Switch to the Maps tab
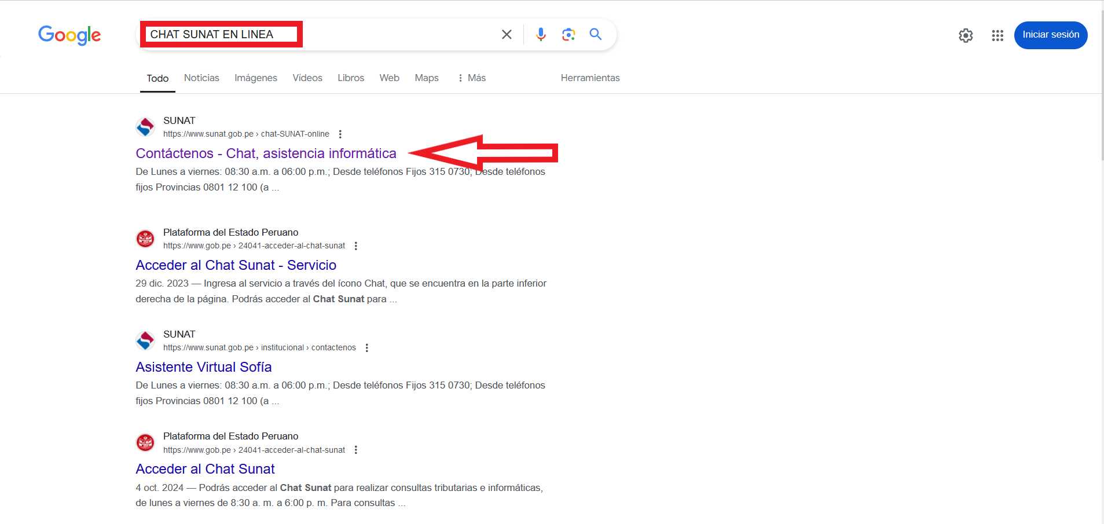Viewport: 1104px width, 524px height. [x=427, y=78]
